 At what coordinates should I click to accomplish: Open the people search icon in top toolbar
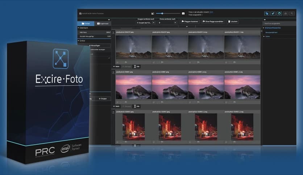click(286, 13)
